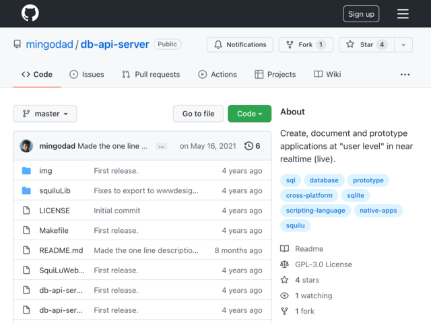Open the SquiLuWeb... file
This screenshot has width=431, height=323.
click(x=62, y=271)
